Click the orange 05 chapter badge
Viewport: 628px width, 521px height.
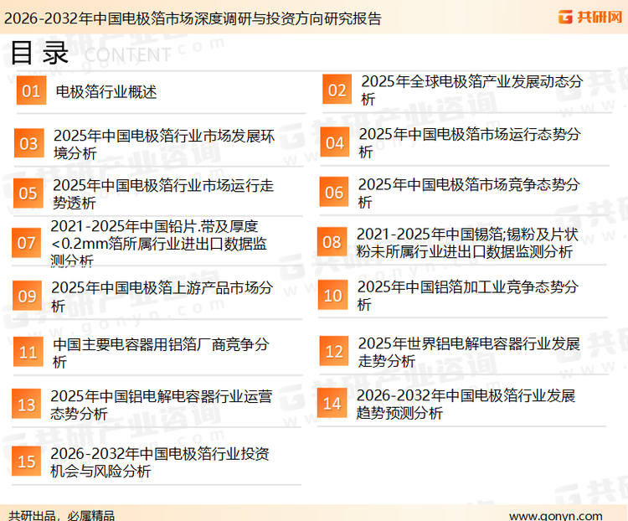click(x=28, y=193)
